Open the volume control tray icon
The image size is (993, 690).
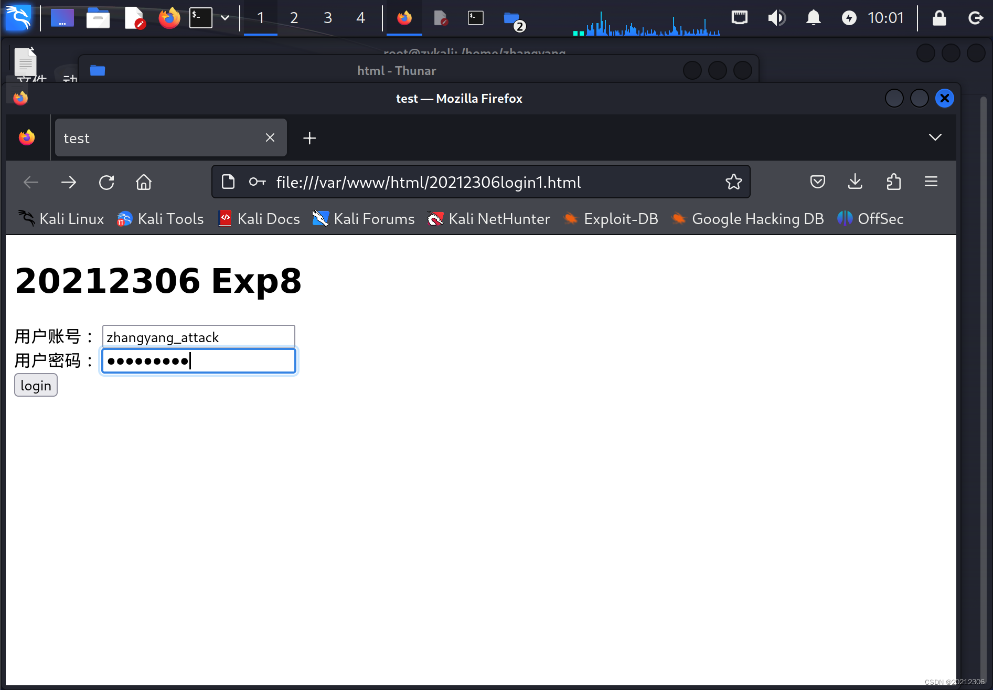(x=777, y=18)
